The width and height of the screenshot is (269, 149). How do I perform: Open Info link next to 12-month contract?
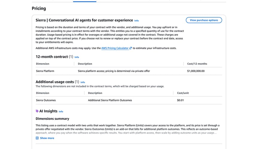click(x=77, y=57)
